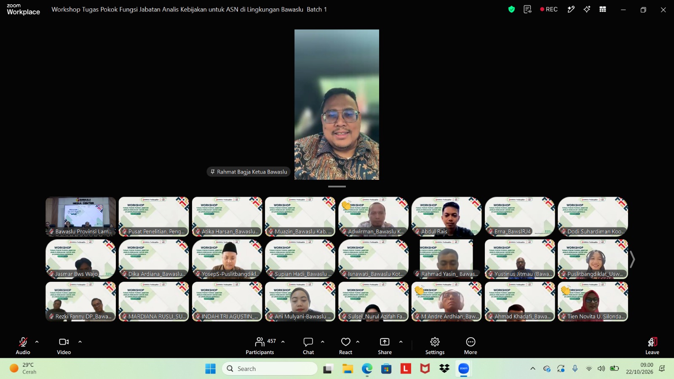Click the green encryption shield icon
Screen dimensions: 674x379
[511, 9]
